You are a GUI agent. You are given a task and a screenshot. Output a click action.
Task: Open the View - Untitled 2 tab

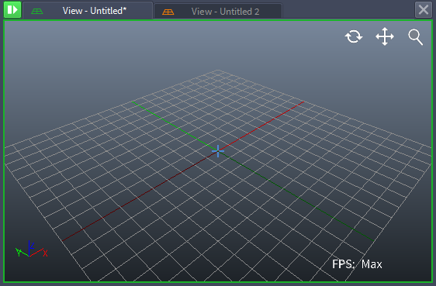click(x=218, y=12)
